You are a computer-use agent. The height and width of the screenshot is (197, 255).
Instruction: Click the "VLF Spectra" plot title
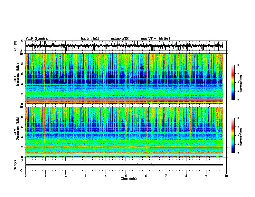point(36,39)
